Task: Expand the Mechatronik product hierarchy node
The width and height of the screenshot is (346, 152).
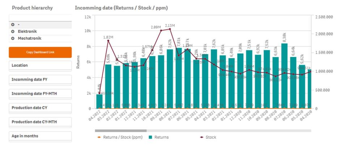Action: [13, 38]
